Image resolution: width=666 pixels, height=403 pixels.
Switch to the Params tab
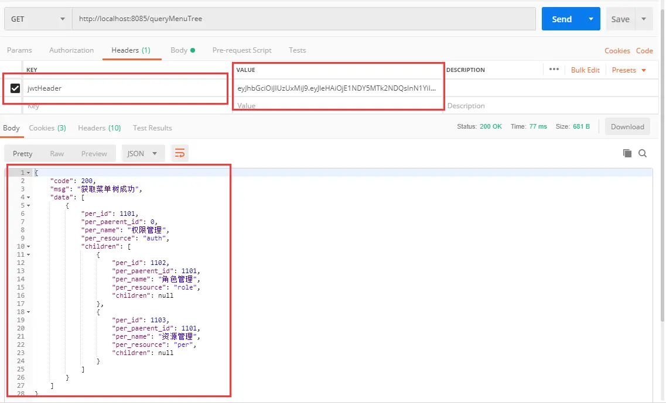coord(19,50)
